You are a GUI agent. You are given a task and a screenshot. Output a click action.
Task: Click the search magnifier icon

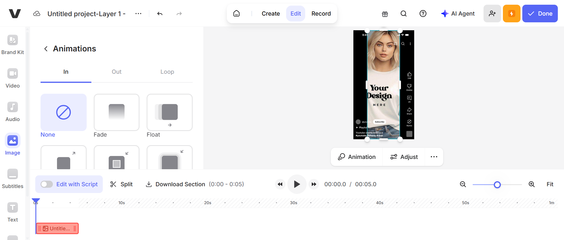404,14
